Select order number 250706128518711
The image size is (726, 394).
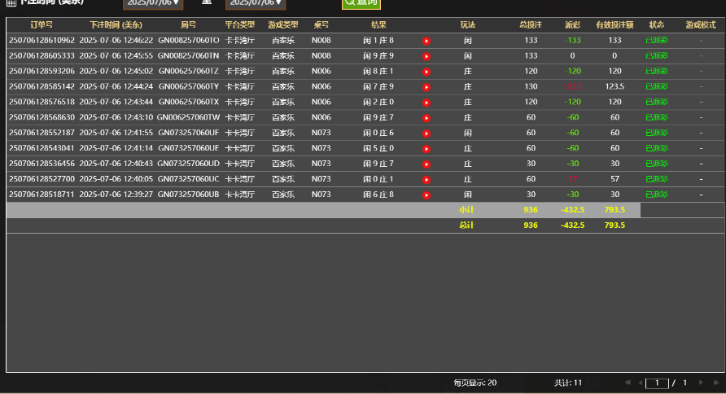[x=42, y=195]
